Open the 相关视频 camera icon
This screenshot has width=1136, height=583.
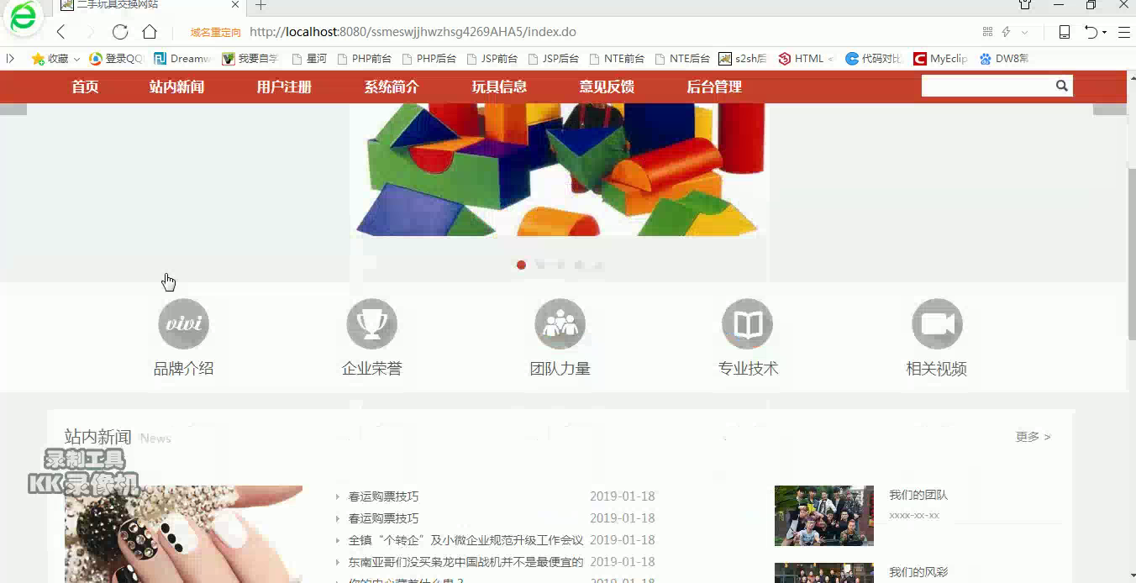point(937,323)
